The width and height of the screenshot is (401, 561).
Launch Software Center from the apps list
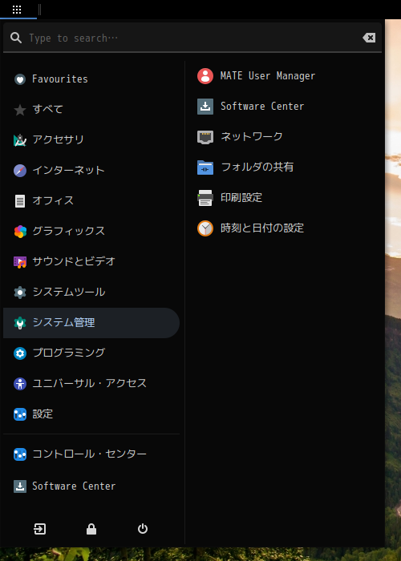coord(283,107)
